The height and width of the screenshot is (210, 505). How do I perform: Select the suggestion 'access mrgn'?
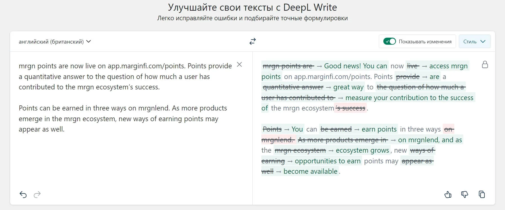(448, 66)
